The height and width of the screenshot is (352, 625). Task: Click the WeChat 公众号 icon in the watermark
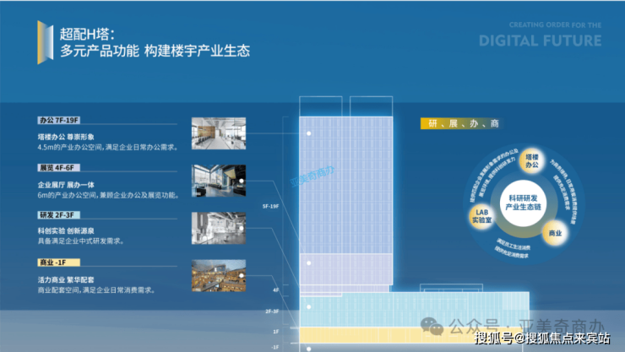[x=431, y=323]
